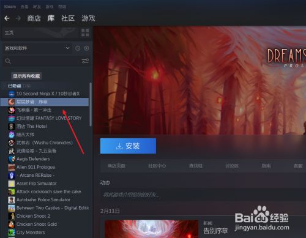The height and width of the screenshot is (238, 306).
Task: Click the magnifier search icon
Action: [x=8, y=61]
